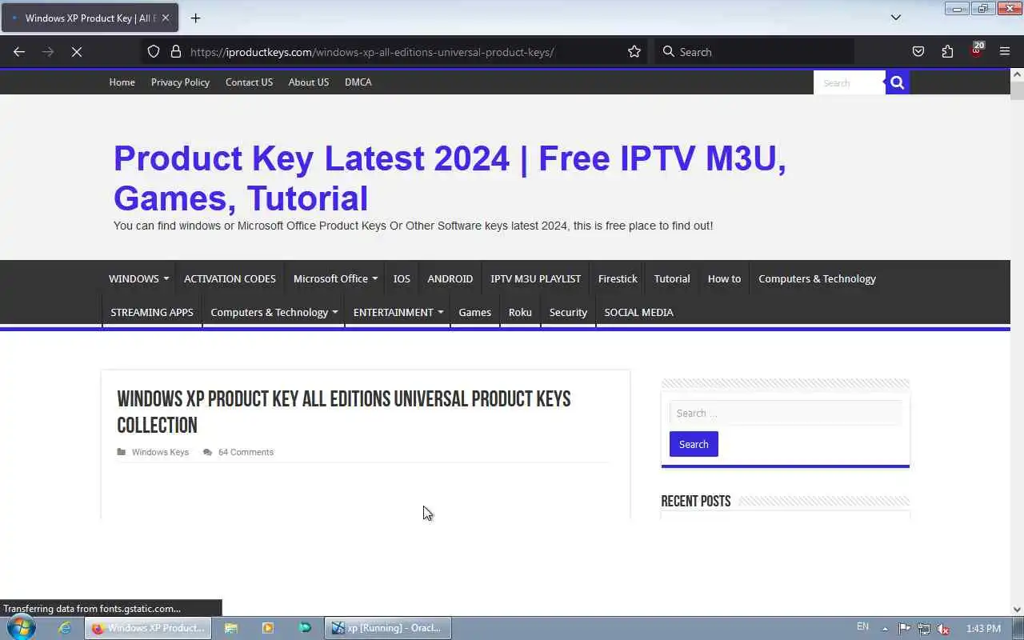Screen dimensions: 1024x640
Task: Open the SOCIAL MEDIA menu item
Action: point(638,312)
